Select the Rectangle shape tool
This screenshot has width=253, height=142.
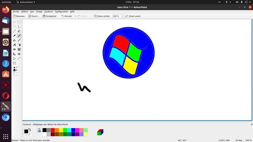coord(19,49)
